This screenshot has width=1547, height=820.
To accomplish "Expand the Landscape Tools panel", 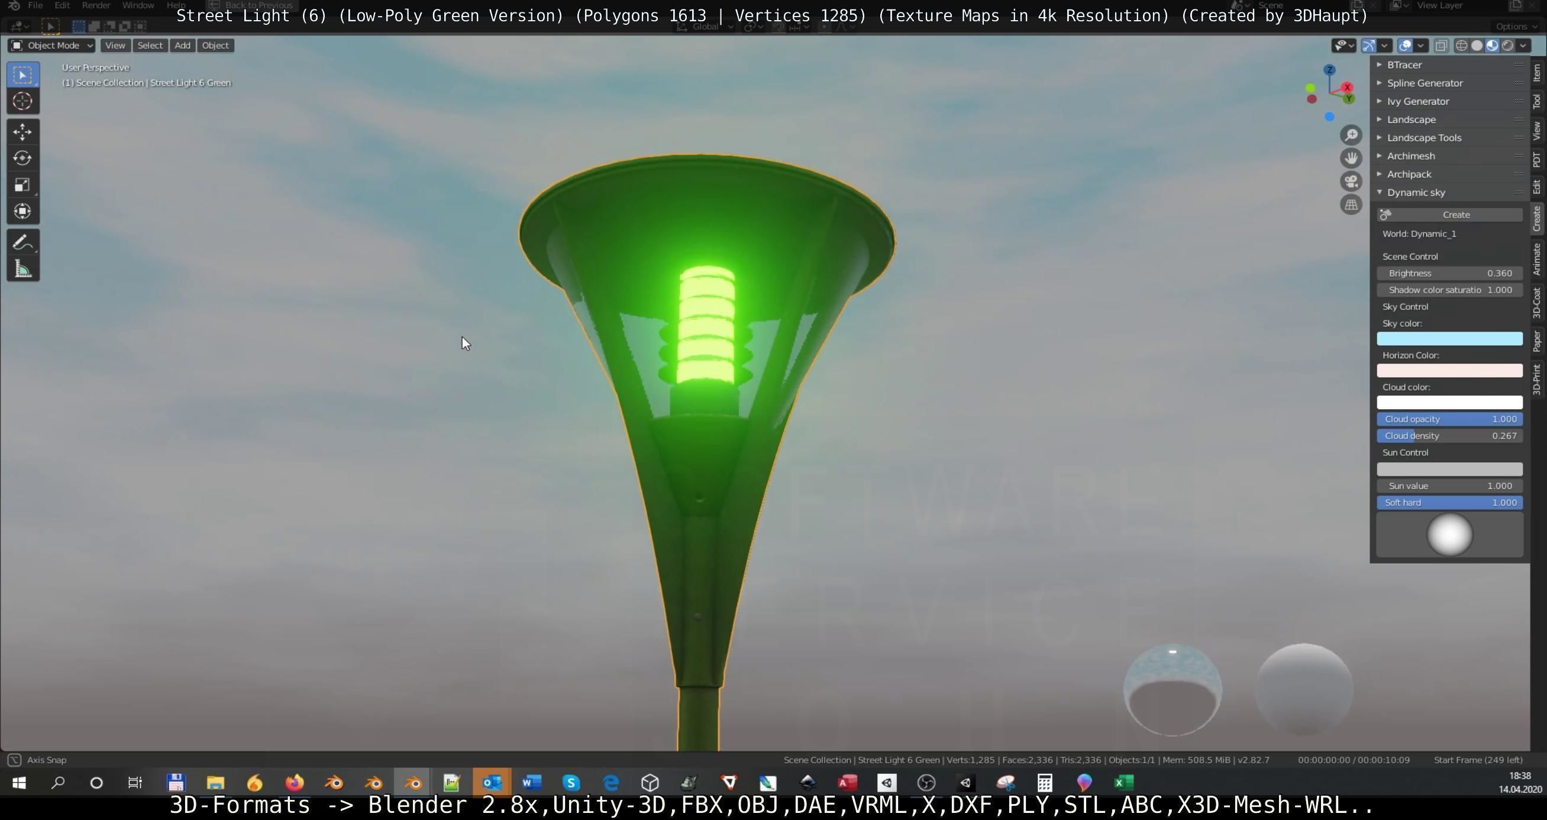I will (x=1450, y=138).
